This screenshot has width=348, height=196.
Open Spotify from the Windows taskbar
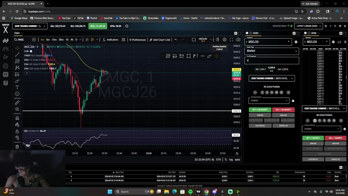click(190, 192)
